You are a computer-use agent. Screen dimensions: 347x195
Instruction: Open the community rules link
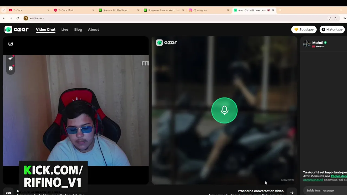point(325,178)
